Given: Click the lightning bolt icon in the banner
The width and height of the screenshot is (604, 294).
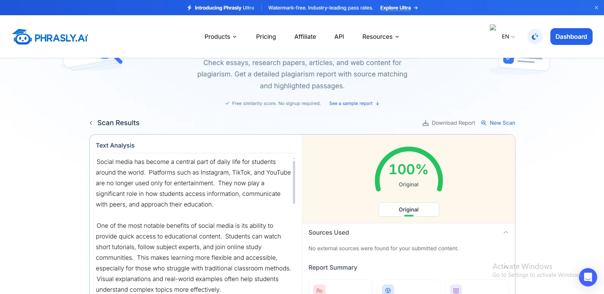Looking at the screenshot, I should (189, 8).
